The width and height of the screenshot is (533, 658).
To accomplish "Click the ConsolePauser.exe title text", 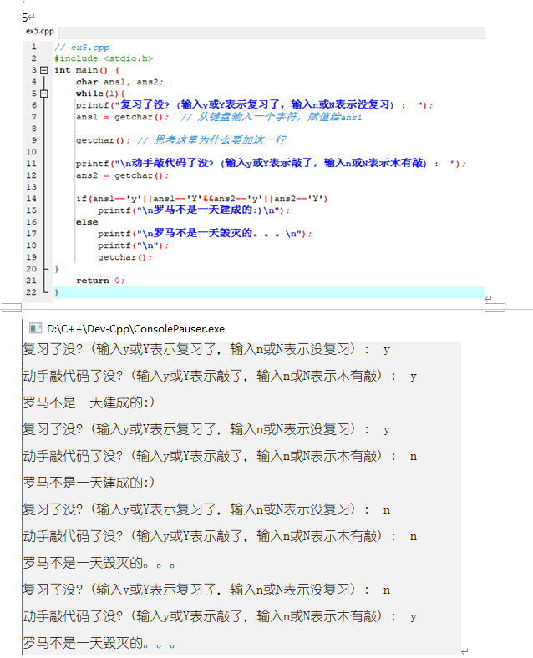I will (x=135, y=328).
